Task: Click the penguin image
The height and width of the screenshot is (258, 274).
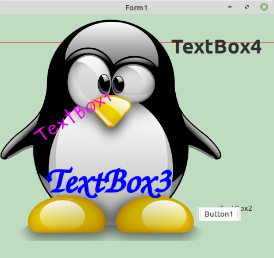Action: 111,130
